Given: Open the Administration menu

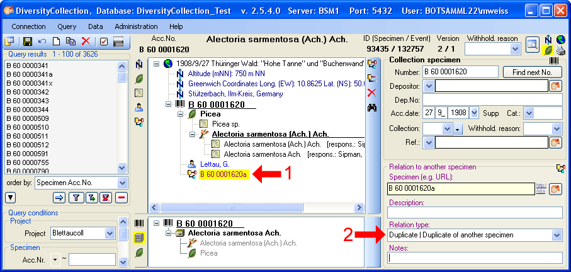Looking at the screenshot, I should click(136, 26).
